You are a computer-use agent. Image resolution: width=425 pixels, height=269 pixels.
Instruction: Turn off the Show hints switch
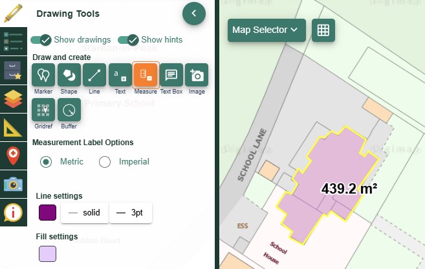click(132, 40)
